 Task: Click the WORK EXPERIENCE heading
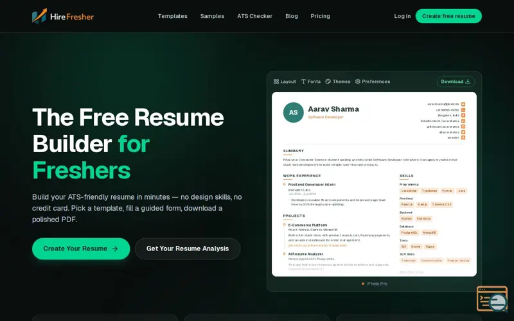pos(302,176)
